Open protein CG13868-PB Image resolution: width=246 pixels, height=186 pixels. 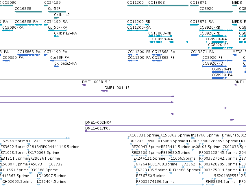157,61
